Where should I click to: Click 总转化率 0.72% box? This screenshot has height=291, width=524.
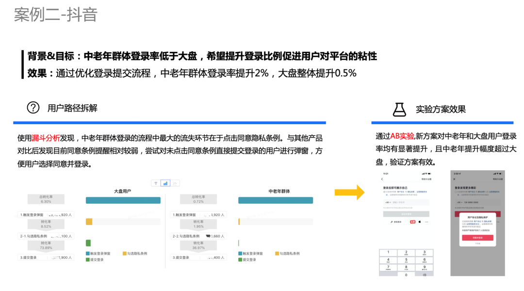click(198, 199)
